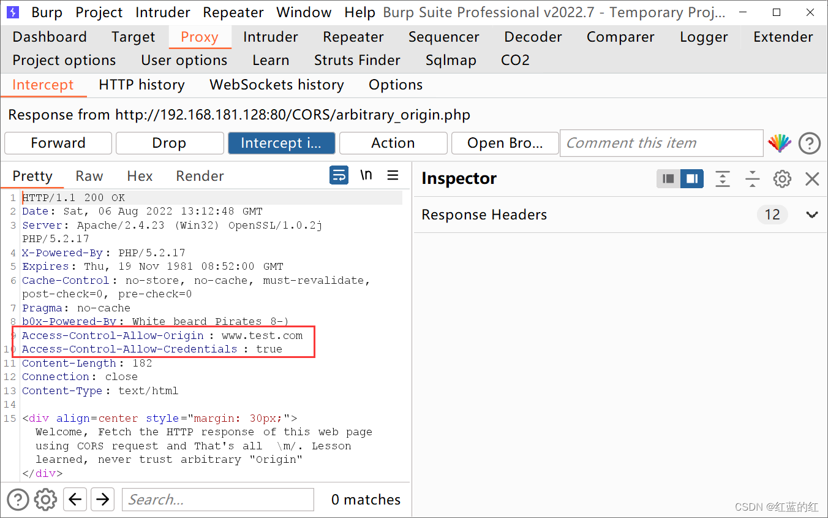Open the CO2 extension tab
Screen dimensions: 828x518
515,60
